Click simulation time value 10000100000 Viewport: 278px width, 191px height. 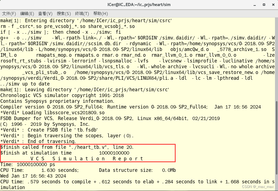coord(114,153)
